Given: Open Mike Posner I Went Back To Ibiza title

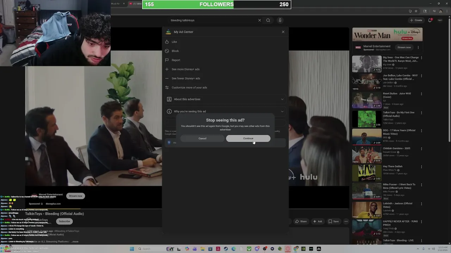Looking at the screenshot, I should click(x=399, y=186).
